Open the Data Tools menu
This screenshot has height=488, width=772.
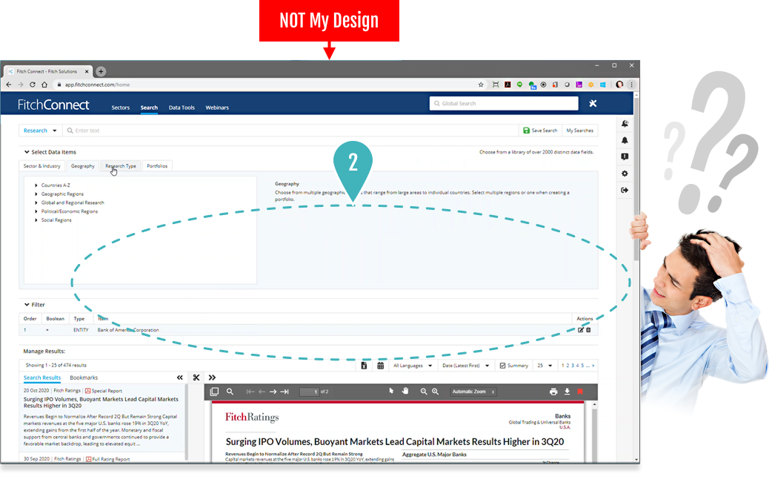pyautogui.click(x=182, y=108)
